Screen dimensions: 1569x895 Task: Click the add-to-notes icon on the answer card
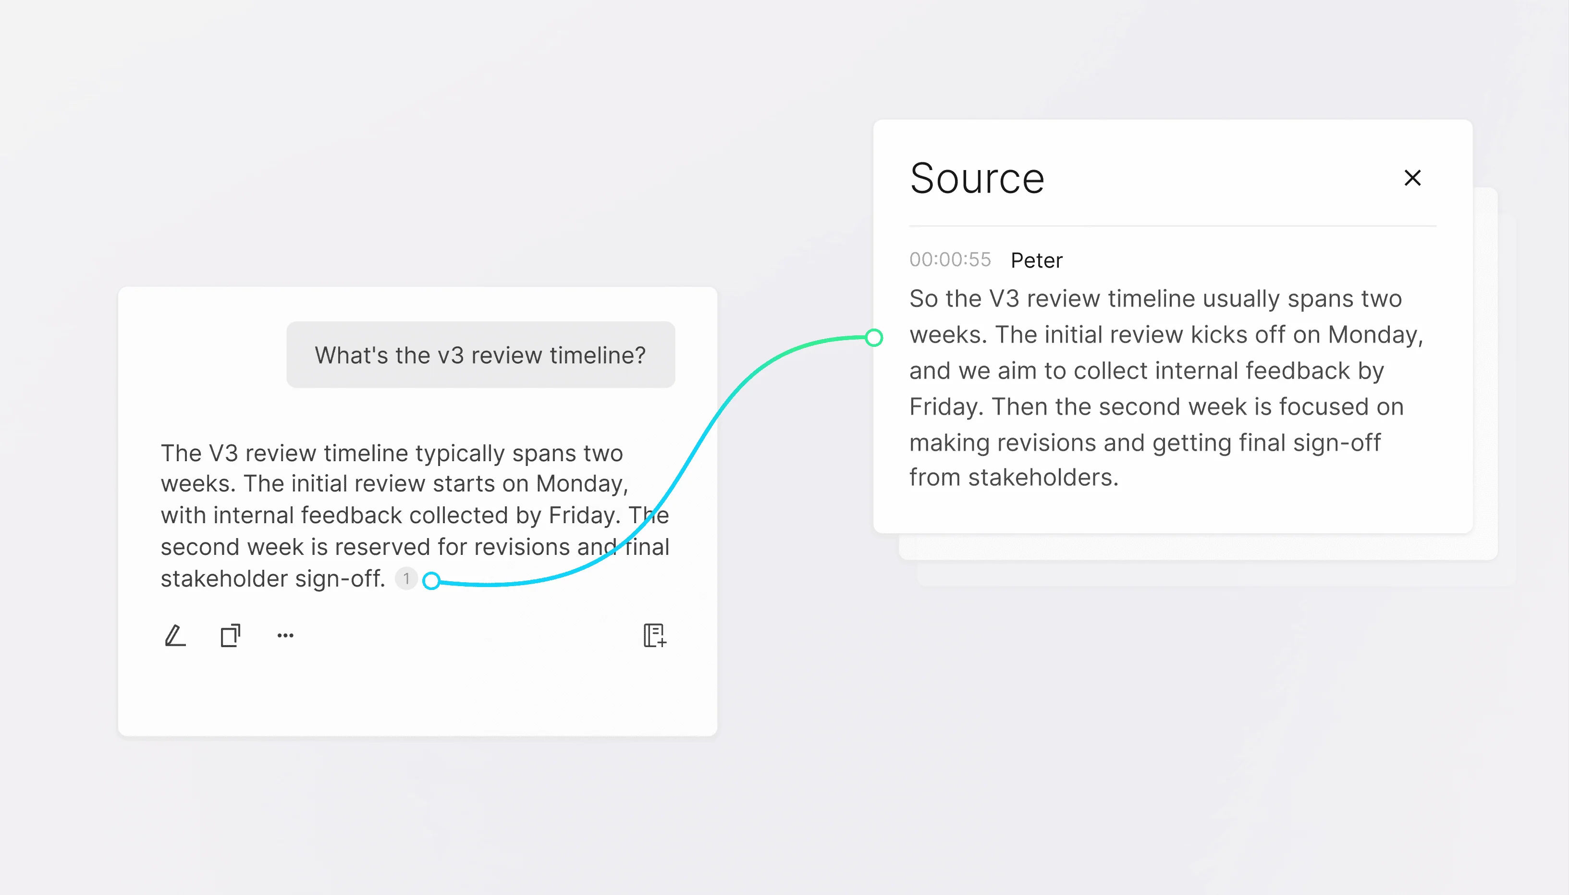coord(654,635)
